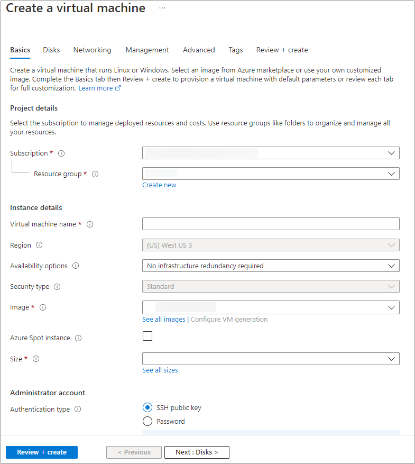
Task: Click the Authentication type info icon
Action: tap(78, 409)
